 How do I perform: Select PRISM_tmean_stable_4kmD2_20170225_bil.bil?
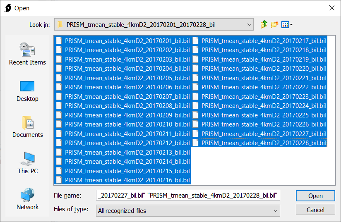pos(259,115)
